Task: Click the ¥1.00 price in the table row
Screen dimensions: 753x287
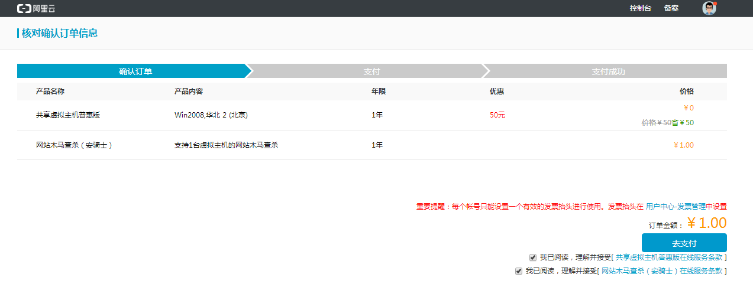Action: pos(684,145)
